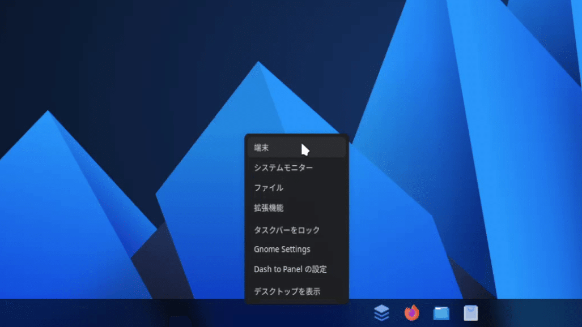Image resolution: width=582 pixels, height=327 pixels.
Task: Open Gnome Settings from the menu
Action: tap(281, 249)
